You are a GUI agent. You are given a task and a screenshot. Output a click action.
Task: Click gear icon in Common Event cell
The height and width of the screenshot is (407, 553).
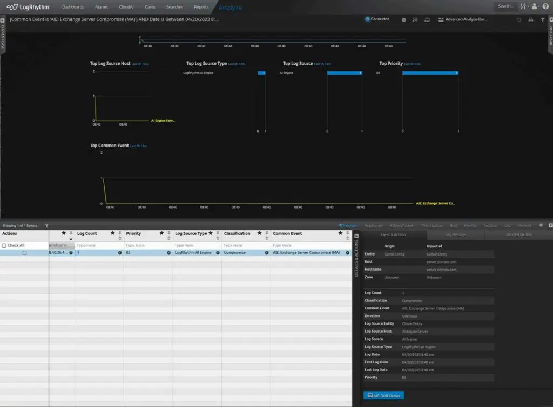[347, 253]
